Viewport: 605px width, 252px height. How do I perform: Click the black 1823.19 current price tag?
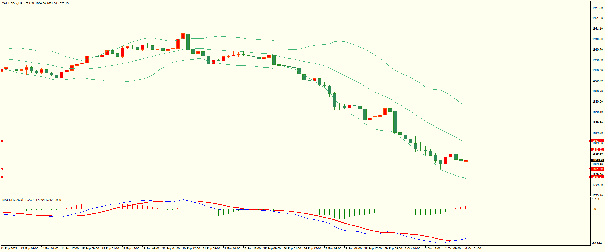click(x=597, y=160)
